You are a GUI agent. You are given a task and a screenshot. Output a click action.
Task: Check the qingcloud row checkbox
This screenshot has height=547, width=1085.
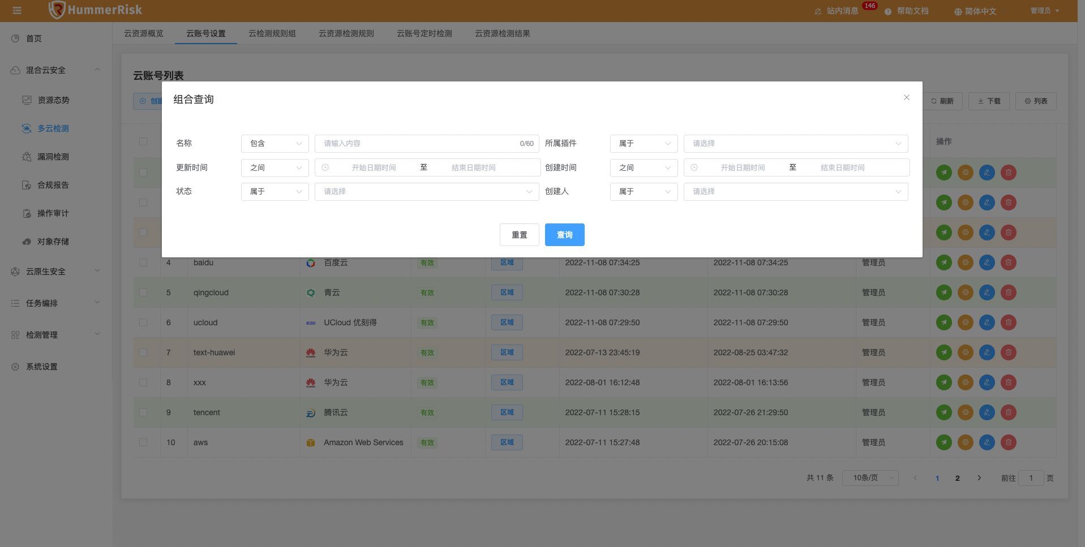143,292
